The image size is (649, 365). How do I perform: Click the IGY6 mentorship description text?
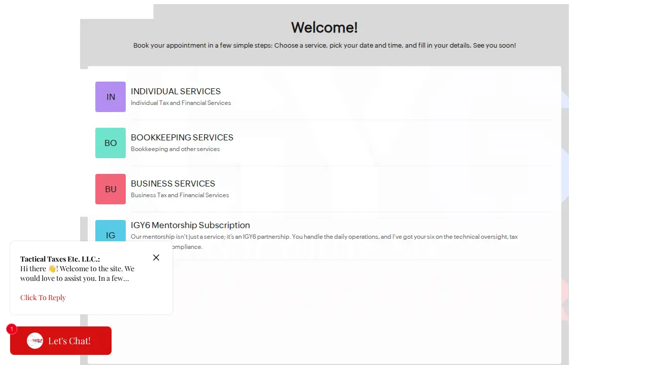(x=324, y=242)
